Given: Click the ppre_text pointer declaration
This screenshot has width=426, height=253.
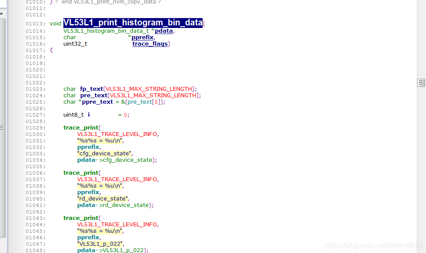Looking at the screenshot, I should [x=97, y=102].
